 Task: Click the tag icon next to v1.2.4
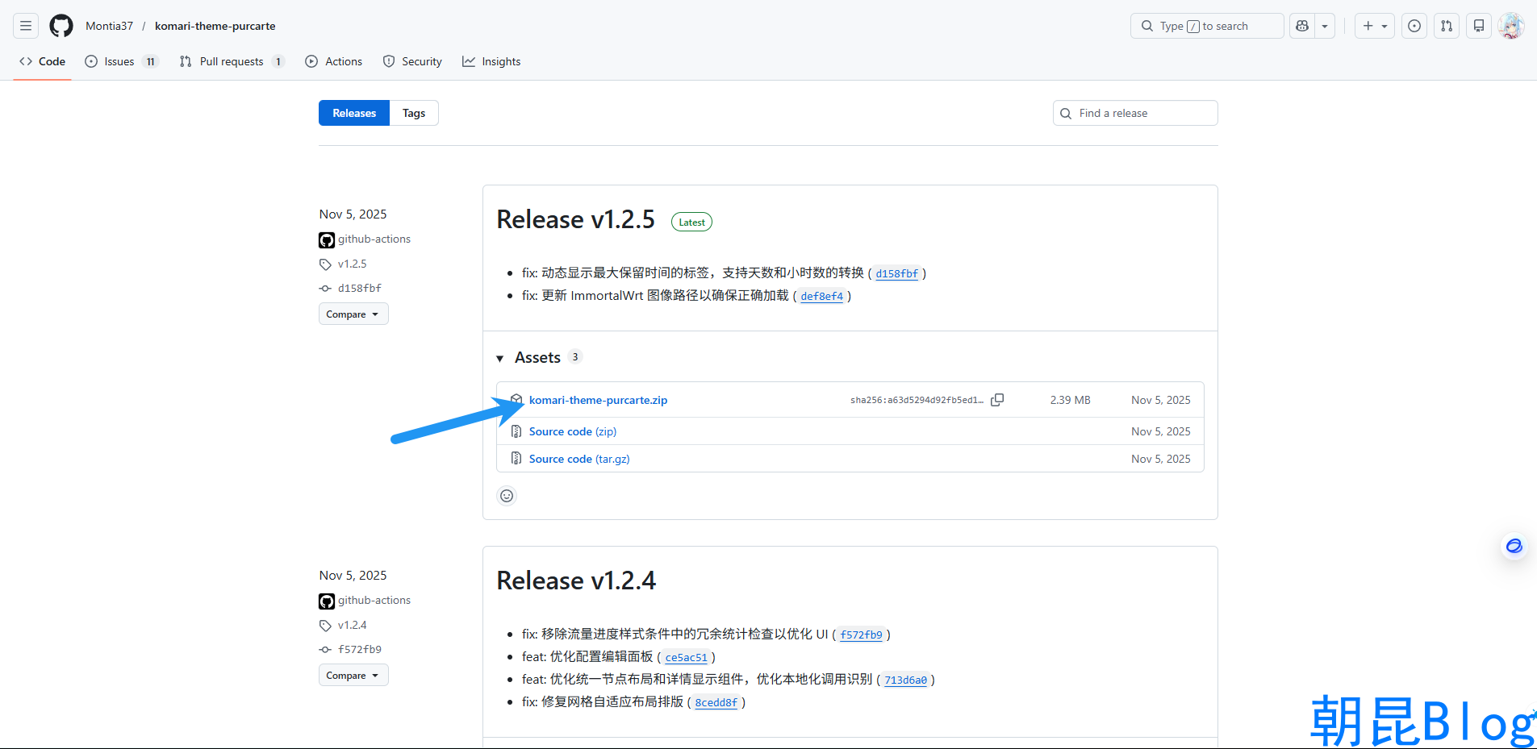(x=325, y=626)
